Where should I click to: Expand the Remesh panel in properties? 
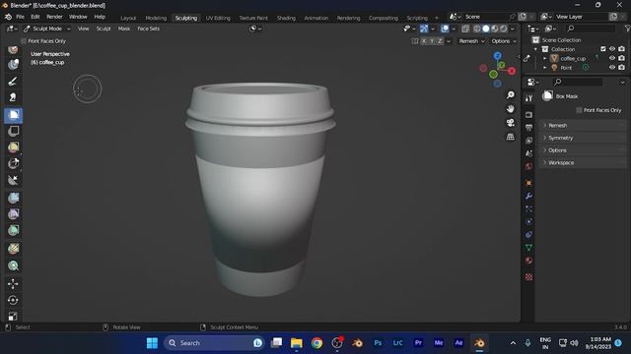(582, 125)
